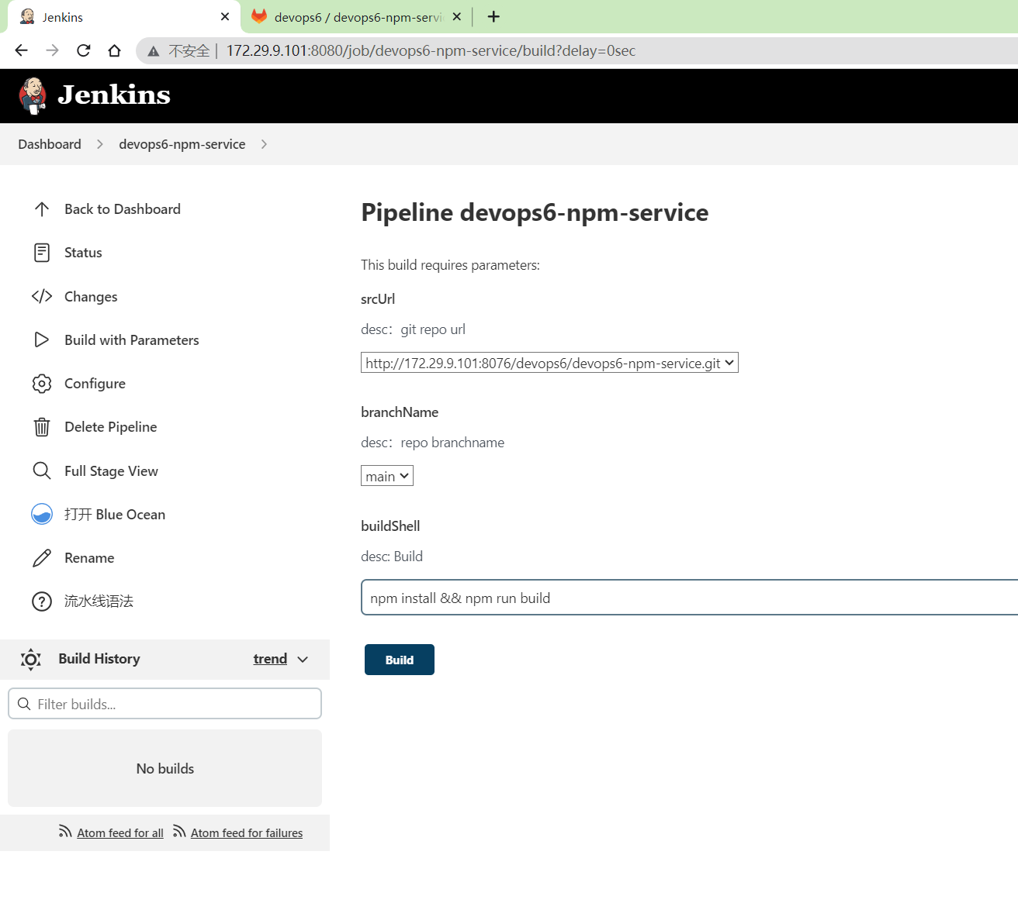Open Full Stage View menu item
1018x903 pixels.
pos(111,471)
